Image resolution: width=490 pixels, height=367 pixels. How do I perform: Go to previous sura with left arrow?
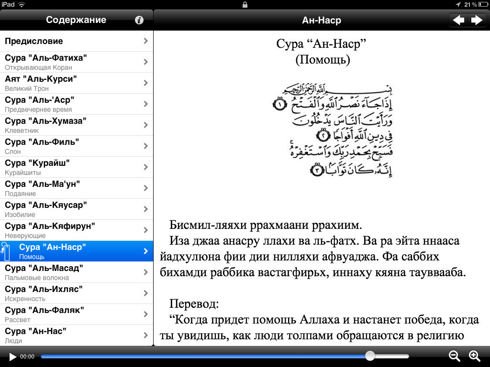tap(458, 20)
